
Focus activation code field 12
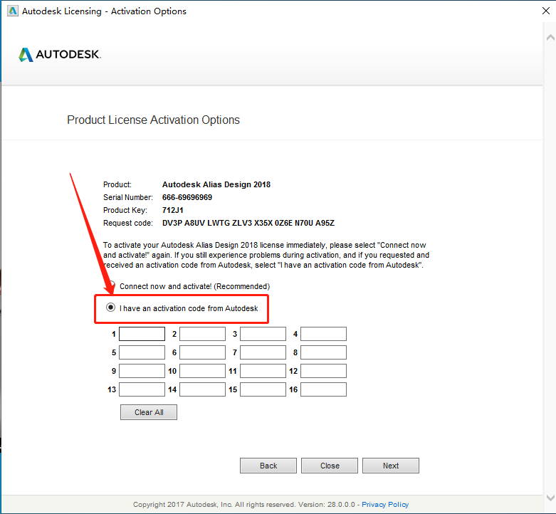(x=323, y=371)
